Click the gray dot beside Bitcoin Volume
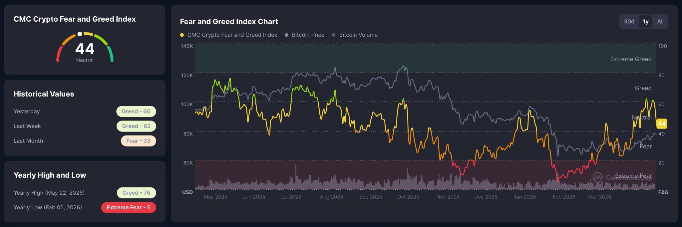682x227 pixels. click(334, 35)
